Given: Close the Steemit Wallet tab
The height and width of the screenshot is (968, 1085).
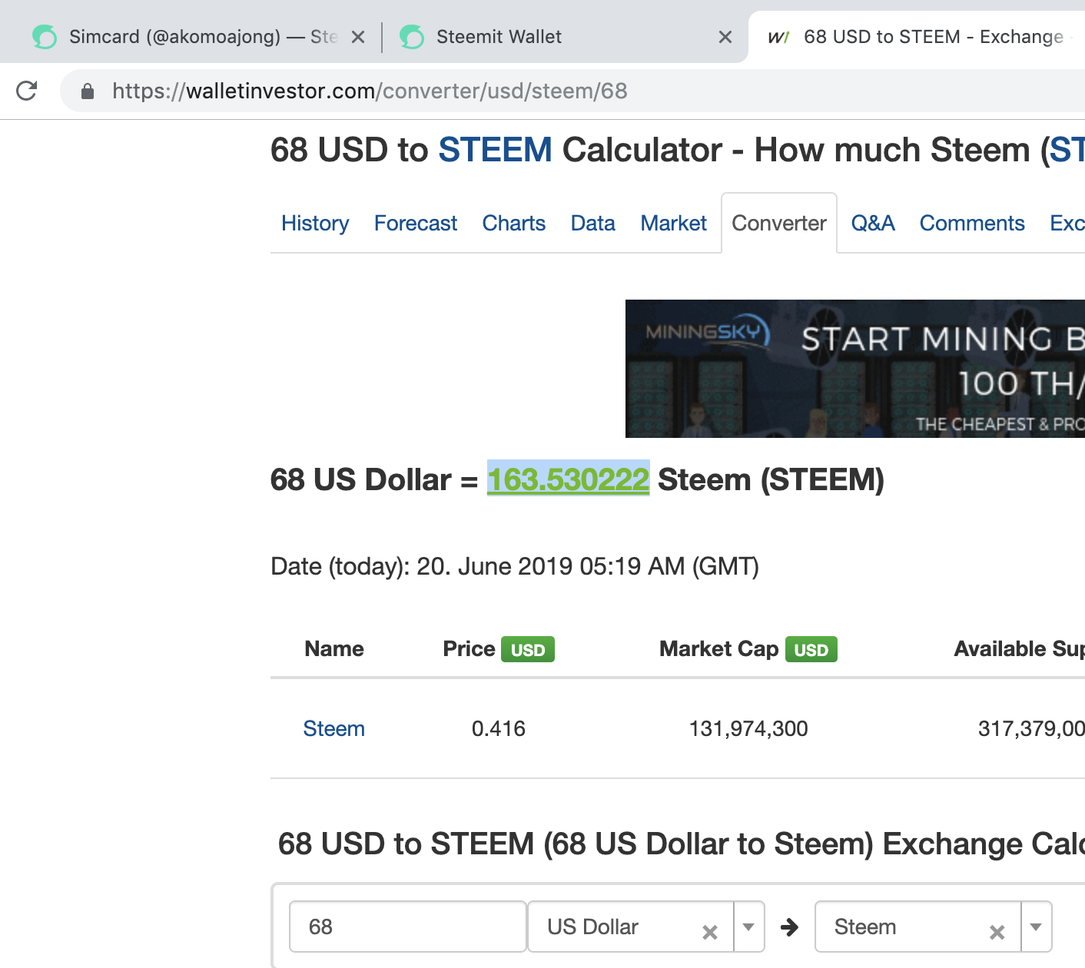Looking at the screenshot, I should [x=725, y=37].
